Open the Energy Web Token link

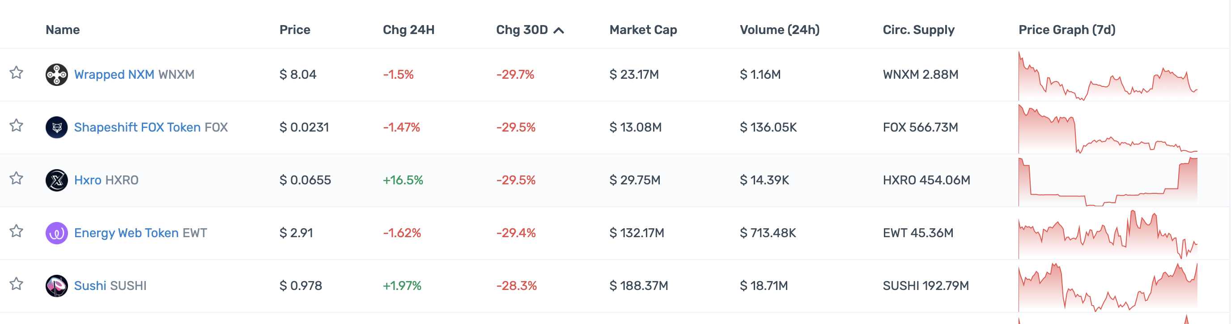click(126, 233)
